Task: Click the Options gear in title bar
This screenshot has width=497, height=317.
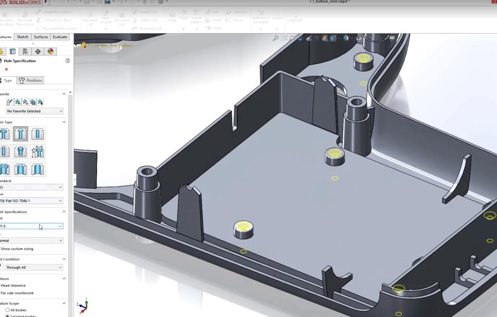Action: pos(161,2)
